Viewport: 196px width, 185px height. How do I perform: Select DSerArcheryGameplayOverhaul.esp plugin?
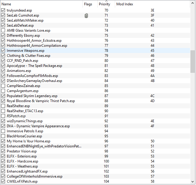[x=35, y=81]
